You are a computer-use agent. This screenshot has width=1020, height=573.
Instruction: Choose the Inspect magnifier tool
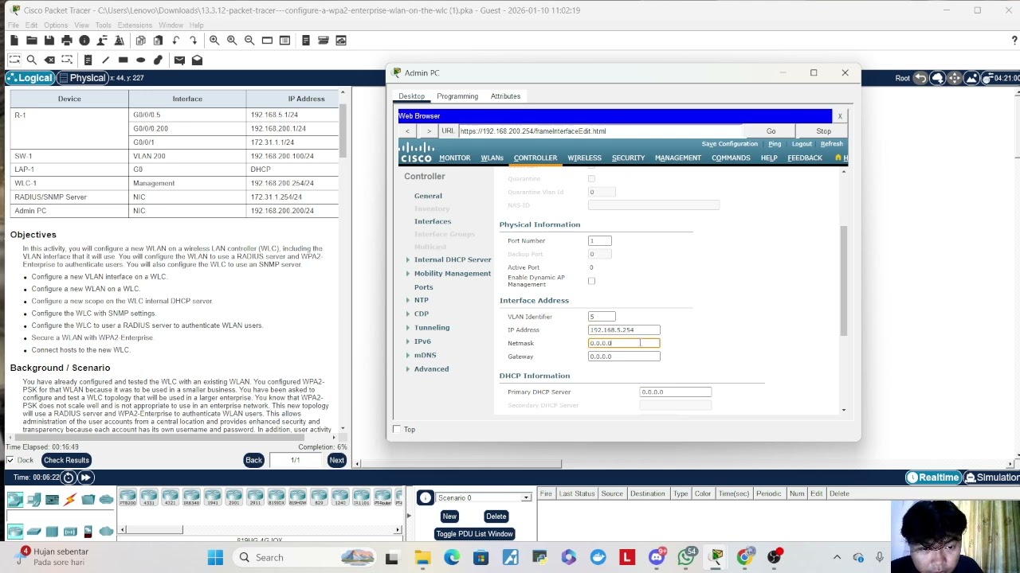point(31,60)
